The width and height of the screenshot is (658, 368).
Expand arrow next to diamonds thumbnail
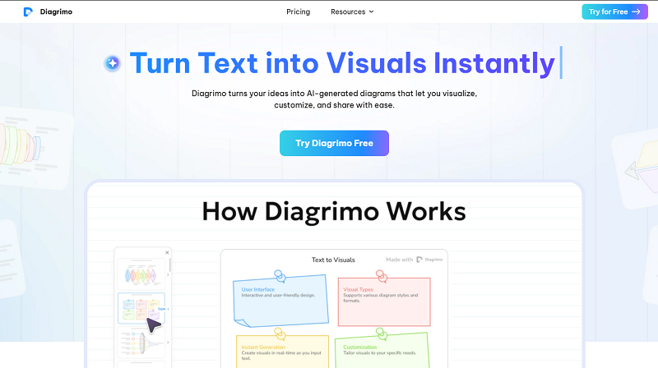[168, 275]
